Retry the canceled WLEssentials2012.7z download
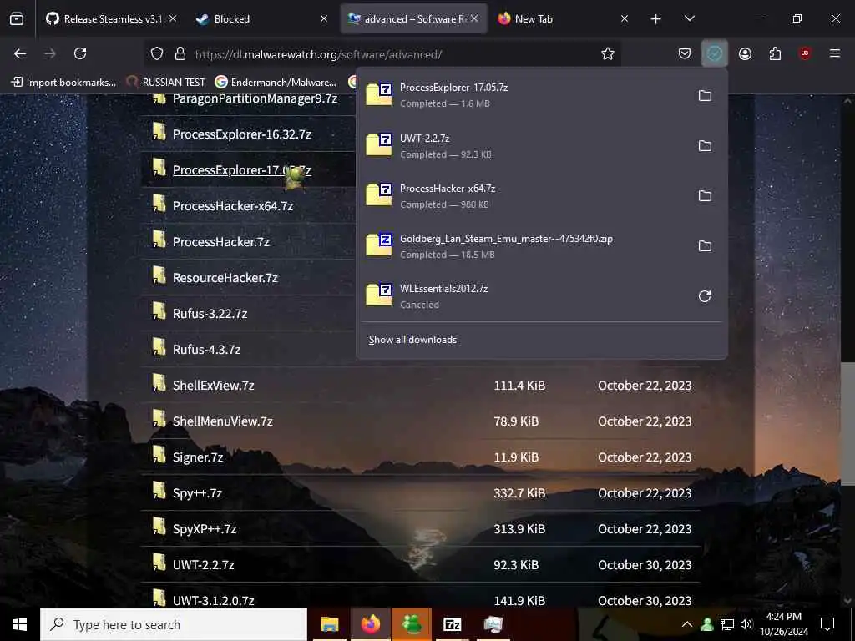This screenshot has width=855, height=641. click(705, 296)
